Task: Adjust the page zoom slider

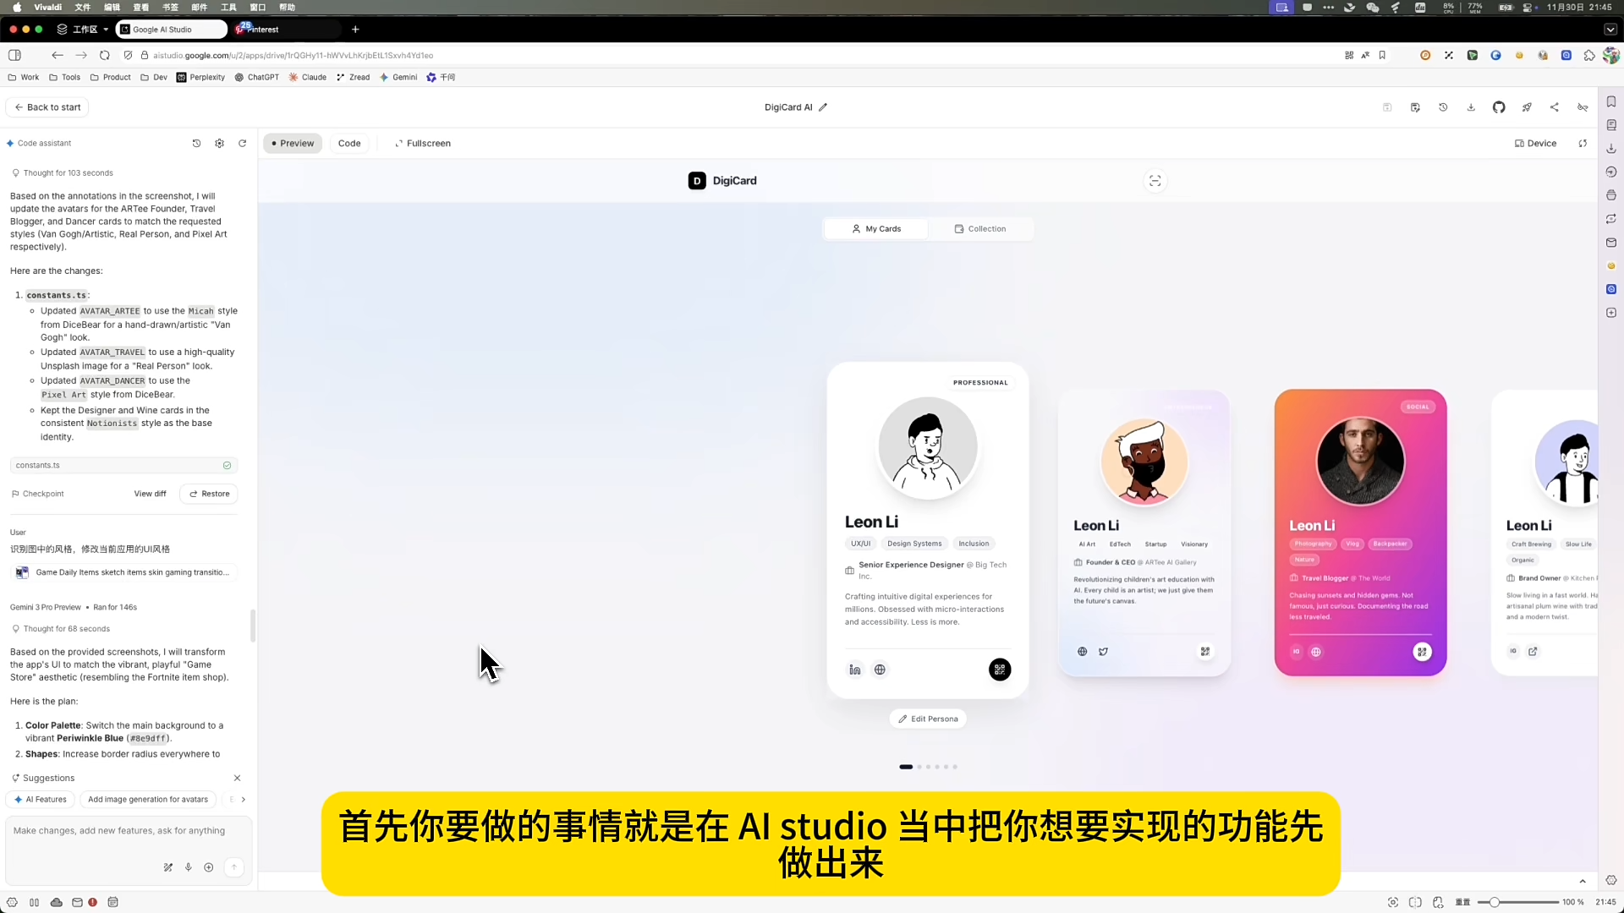Action: pos(1495,902)
